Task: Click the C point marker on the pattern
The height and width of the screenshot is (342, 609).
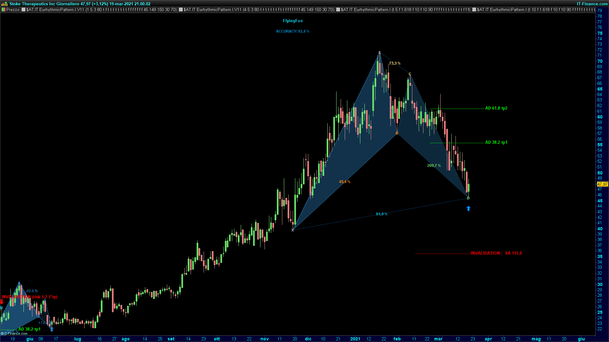Action: point(410,74)
